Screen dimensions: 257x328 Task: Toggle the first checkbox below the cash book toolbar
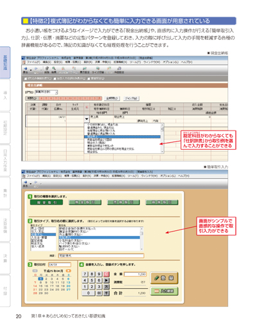click(x=26, y=78)
